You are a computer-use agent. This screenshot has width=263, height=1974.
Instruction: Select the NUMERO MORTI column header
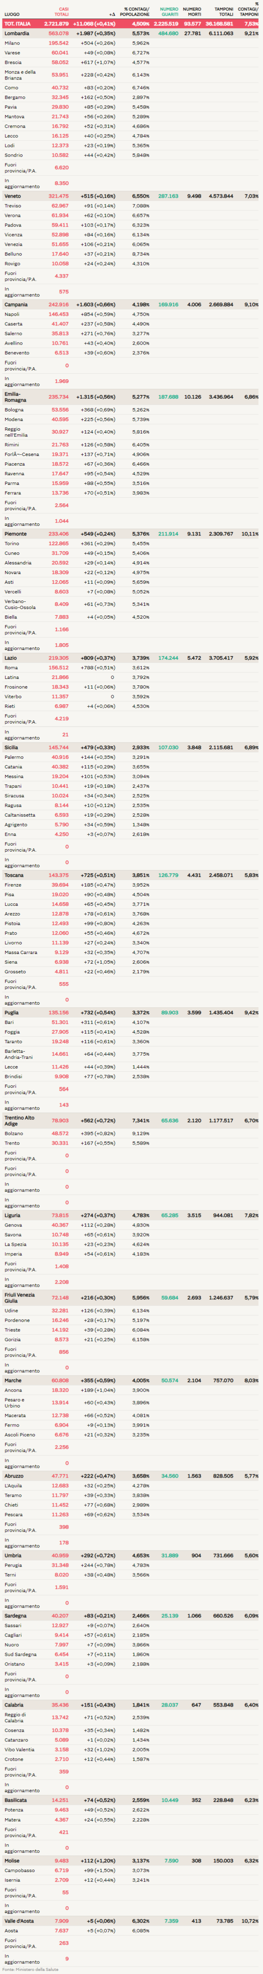[x=192, y=12]
